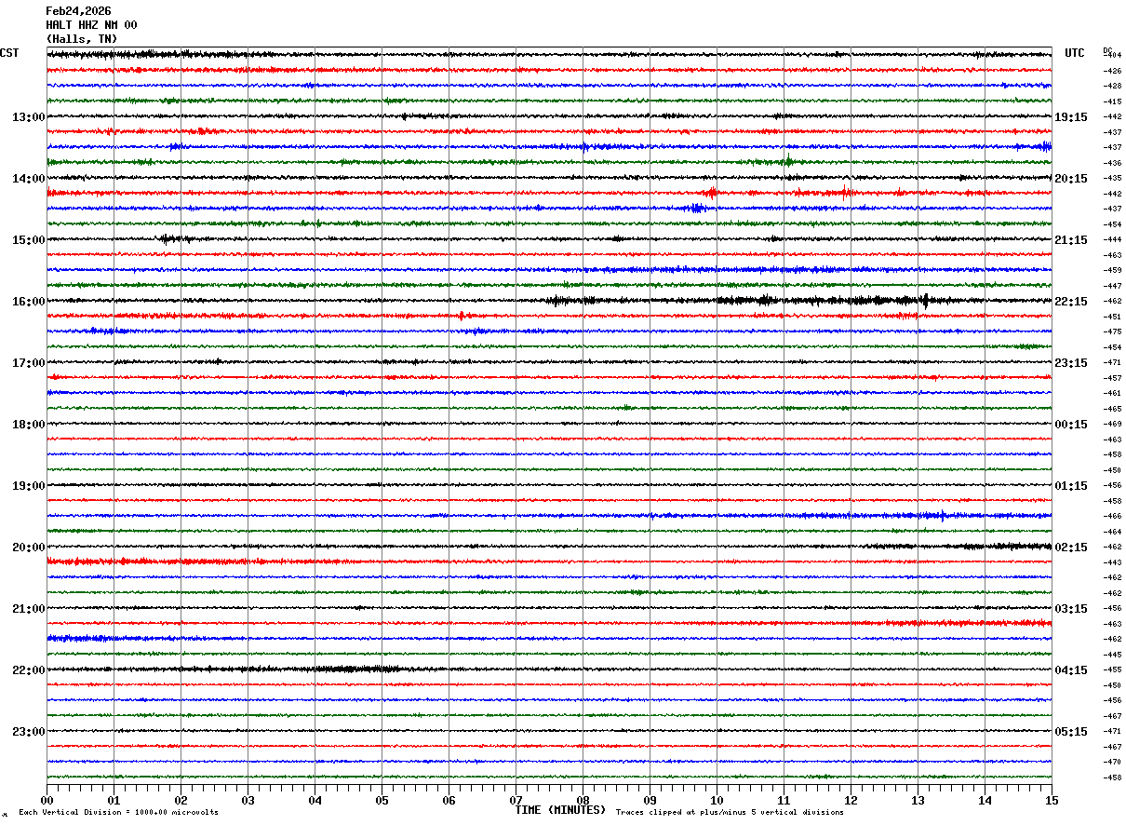The image size is (1126, 825).
Task: Click the 07 minute tick label on the time axis
Action: pyautogui.click(x=516, y=800)
